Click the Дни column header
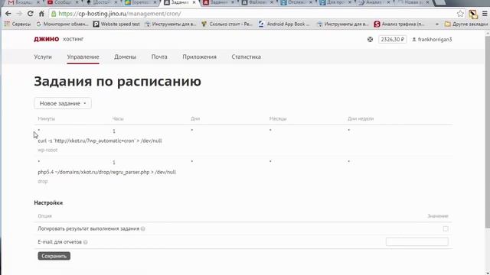490x275 pixels. [195, 119]
